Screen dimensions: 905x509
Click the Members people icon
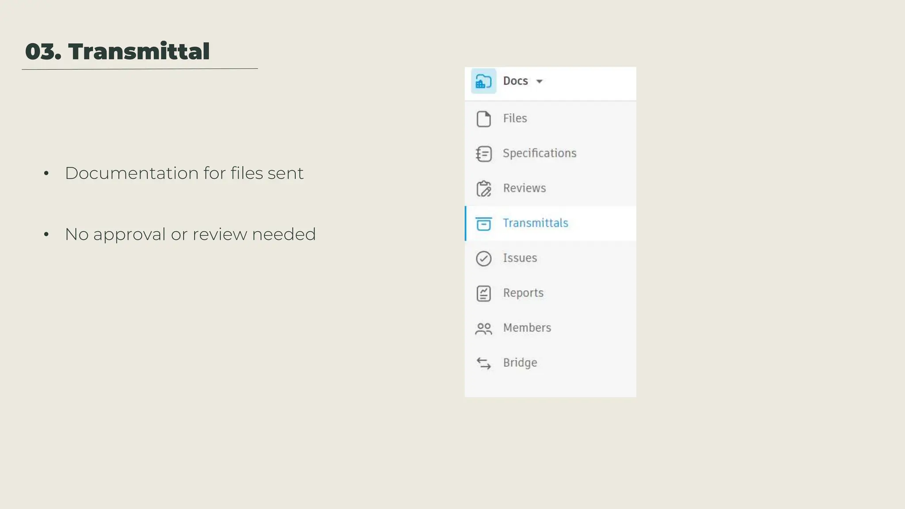pos(483,328)
